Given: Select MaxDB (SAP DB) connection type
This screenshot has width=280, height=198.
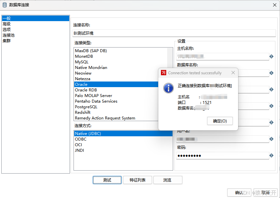Looking at the screenshot, I should point(121,51).
